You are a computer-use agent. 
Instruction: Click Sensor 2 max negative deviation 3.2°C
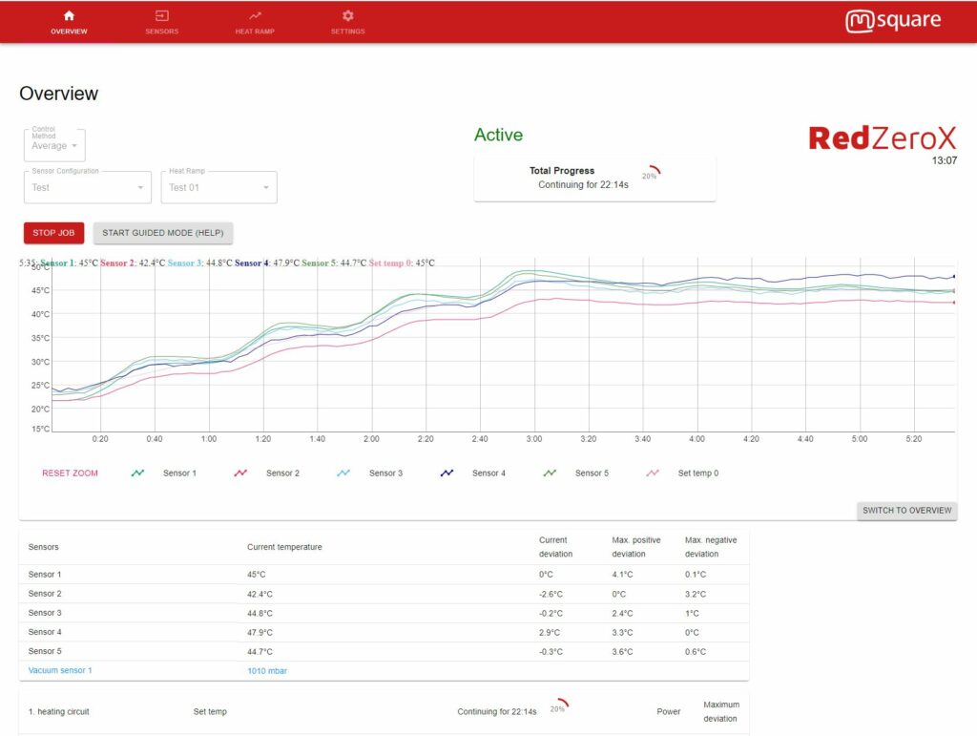pyautogui.click(x=696, y=594)
